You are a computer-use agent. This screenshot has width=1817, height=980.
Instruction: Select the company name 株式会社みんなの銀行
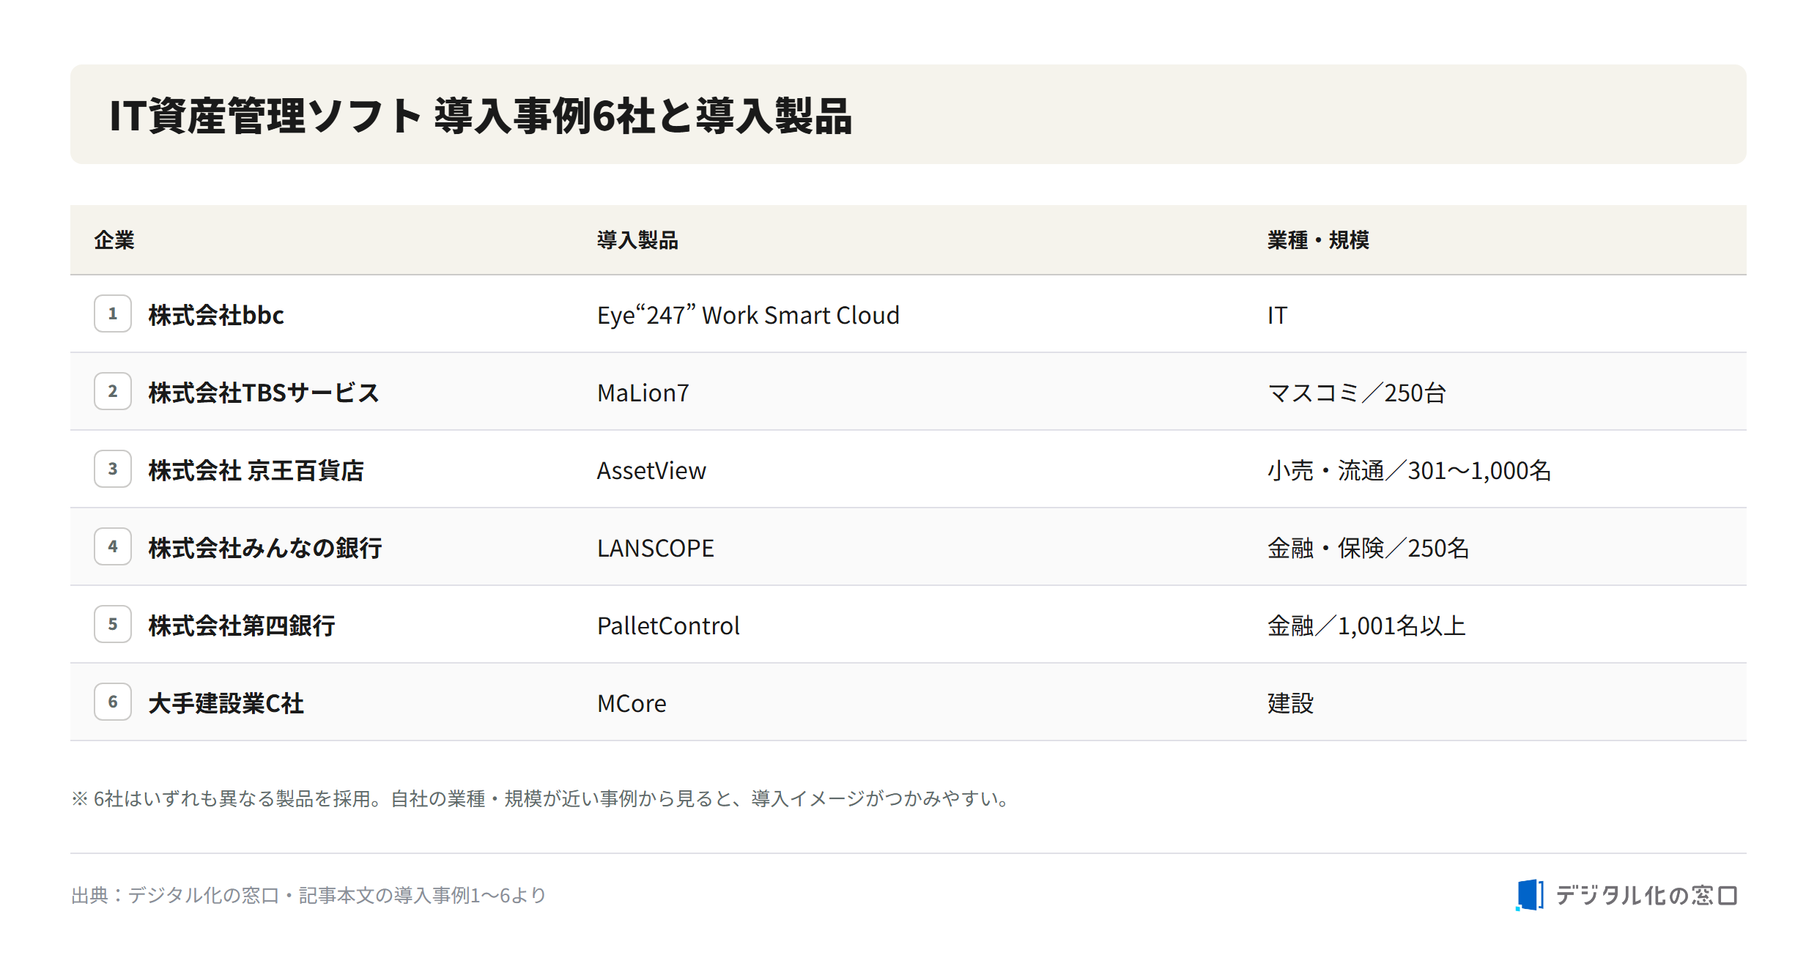point(265,548)
